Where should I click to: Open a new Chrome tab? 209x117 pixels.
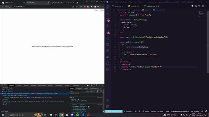point(77,3)
